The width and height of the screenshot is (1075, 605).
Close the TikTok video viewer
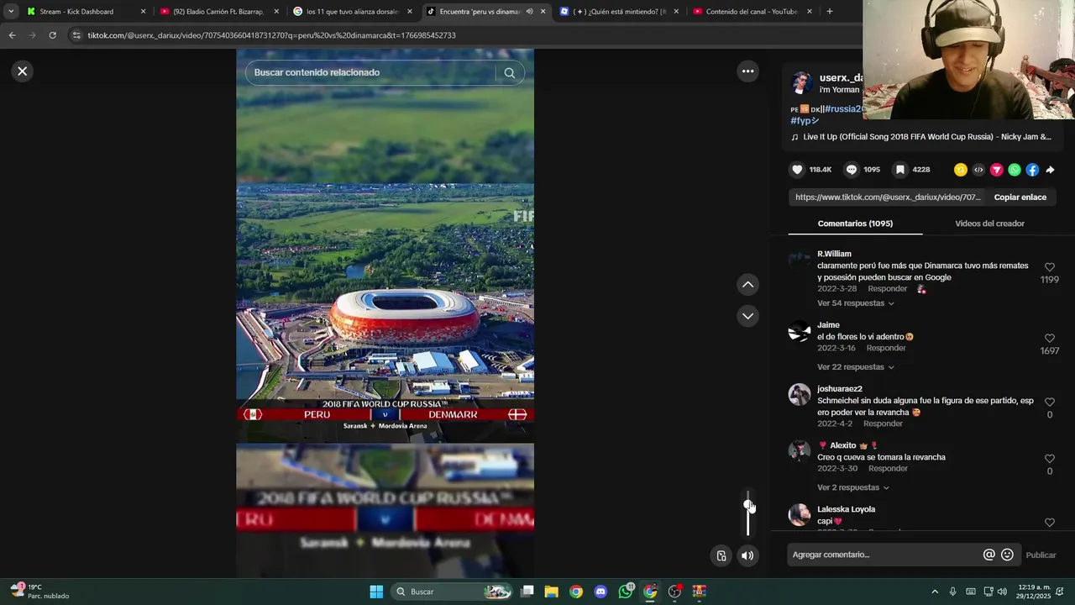[x=23, y=71]
